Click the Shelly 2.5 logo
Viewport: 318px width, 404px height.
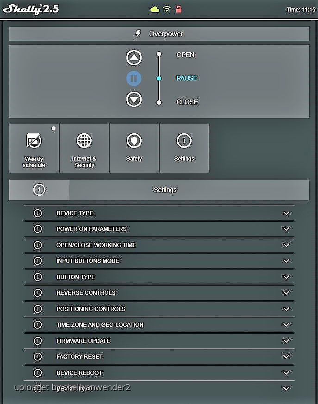tap(31, 9)
